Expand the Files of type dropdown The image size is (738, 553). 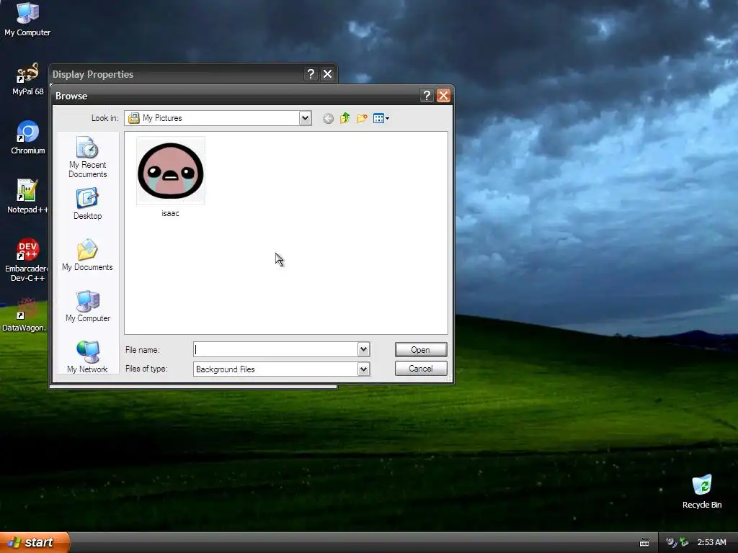pyautogui.click(x=363, y=369)
